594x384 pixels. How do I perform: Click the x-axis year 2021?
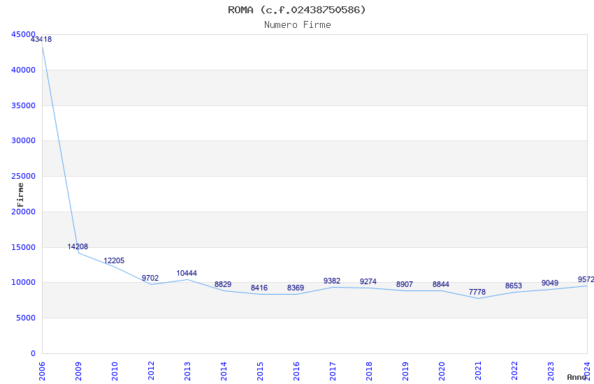coord(479,371)
